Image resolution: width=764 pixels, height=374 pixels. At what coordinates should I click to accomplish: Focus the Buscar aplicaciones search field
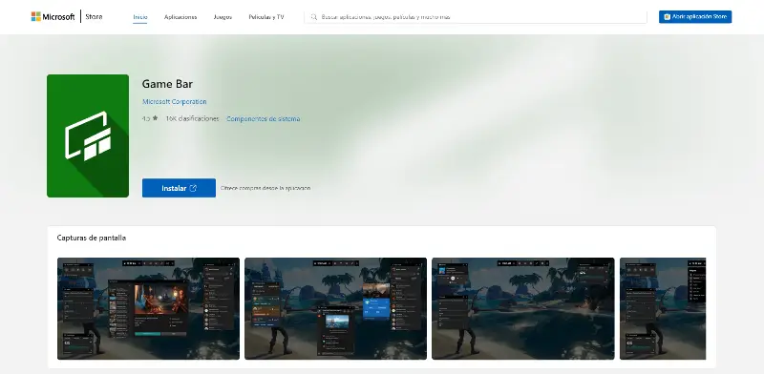point(476,16)
